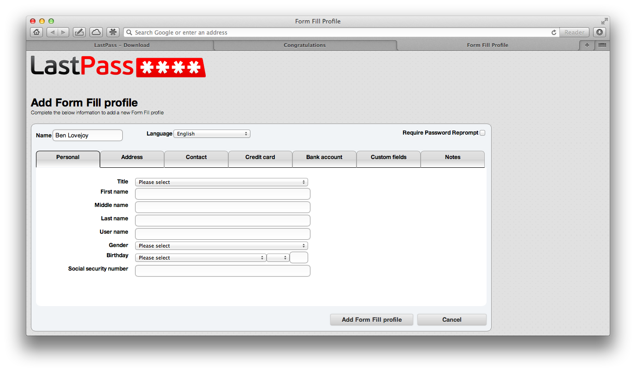The image size is (636, 372).
Task: Enable Require Password Reprompt checkbox
Action: coord(482,133)
